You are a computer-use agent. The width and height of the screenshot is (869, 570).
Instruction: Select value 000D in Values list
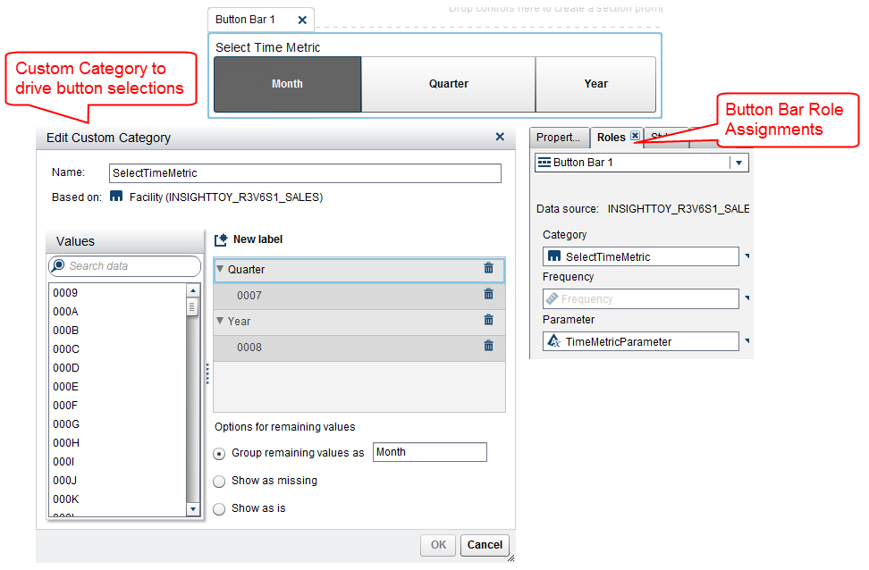pyautogui.click(x=117, y=368)
